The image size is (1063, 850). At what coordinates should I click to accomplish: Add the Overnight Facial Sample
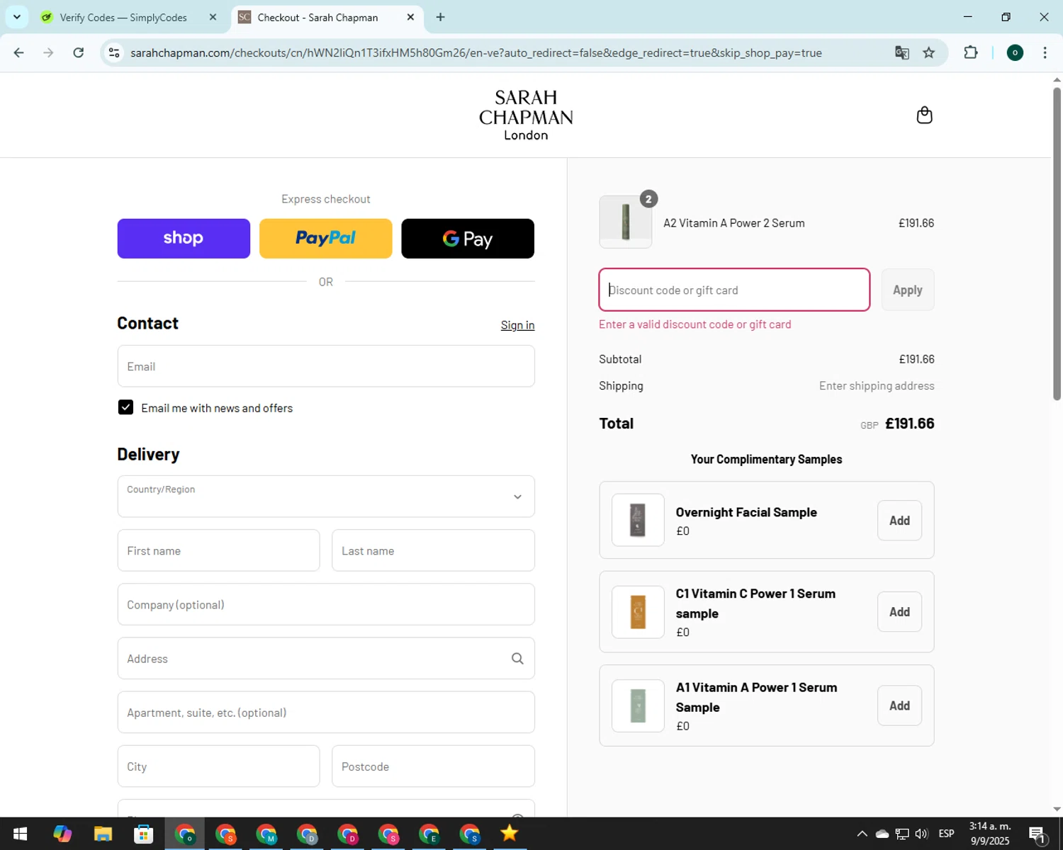pyautogui.click(x=899, y=521)
